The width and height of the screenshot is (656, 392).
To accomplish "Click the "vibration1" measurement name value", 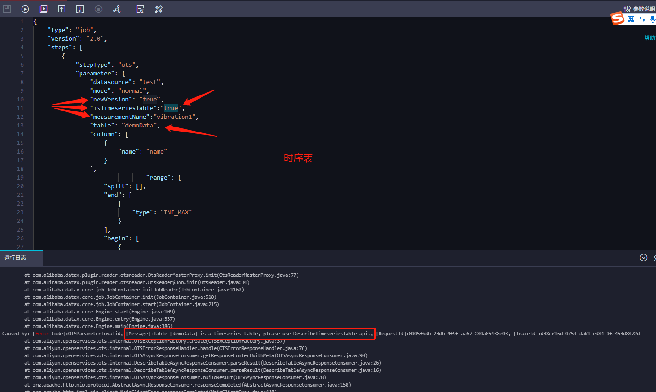I will click(x=174, y=117).
